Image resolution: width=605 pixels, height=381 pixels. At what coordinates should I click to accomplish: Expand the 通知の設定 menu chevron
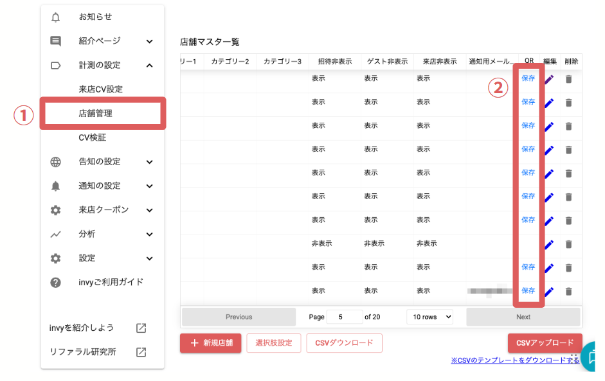point(149,186)
